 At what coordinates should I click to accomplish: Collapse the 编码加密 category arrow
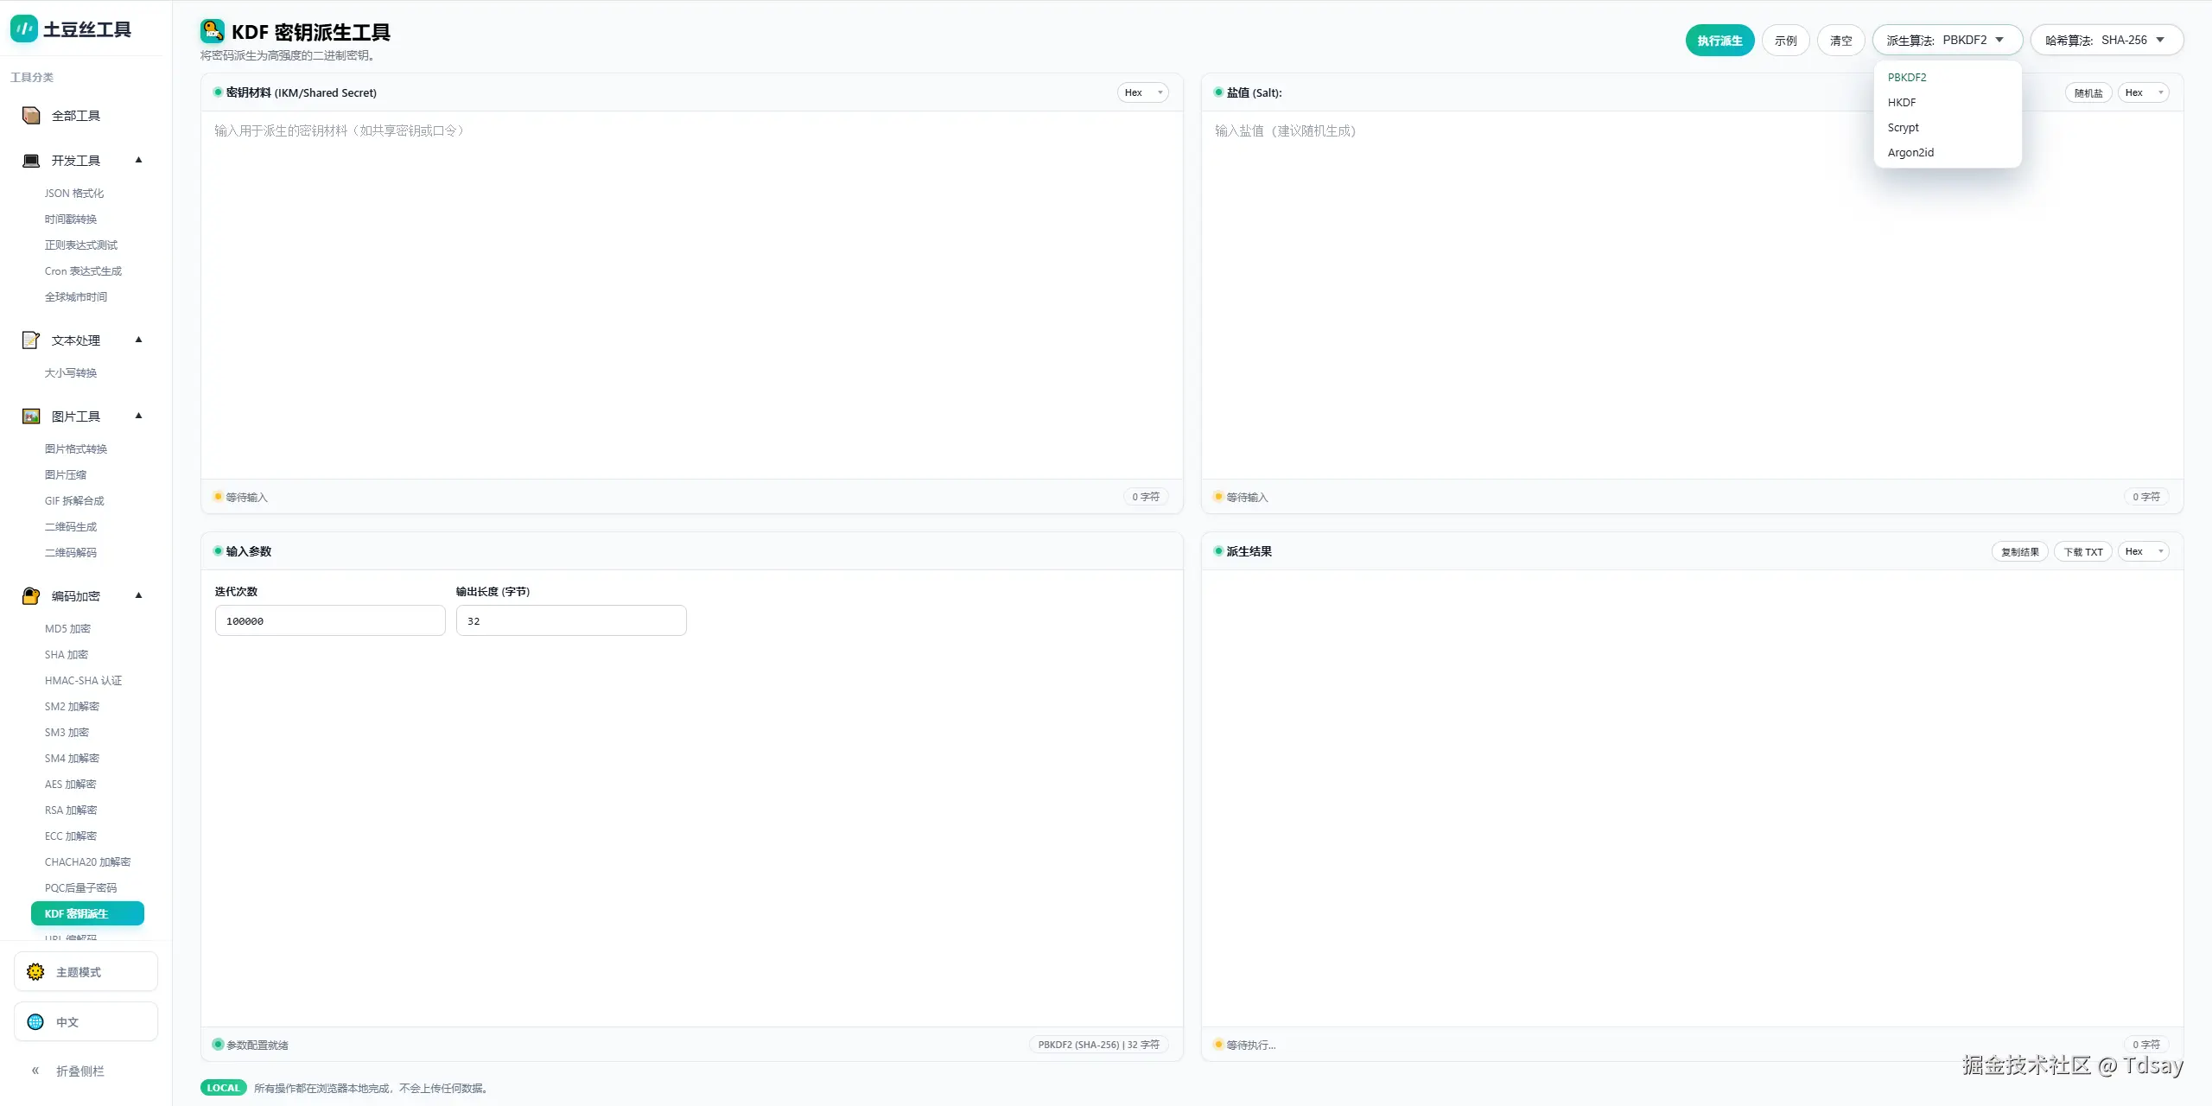[x=138, y=595]
